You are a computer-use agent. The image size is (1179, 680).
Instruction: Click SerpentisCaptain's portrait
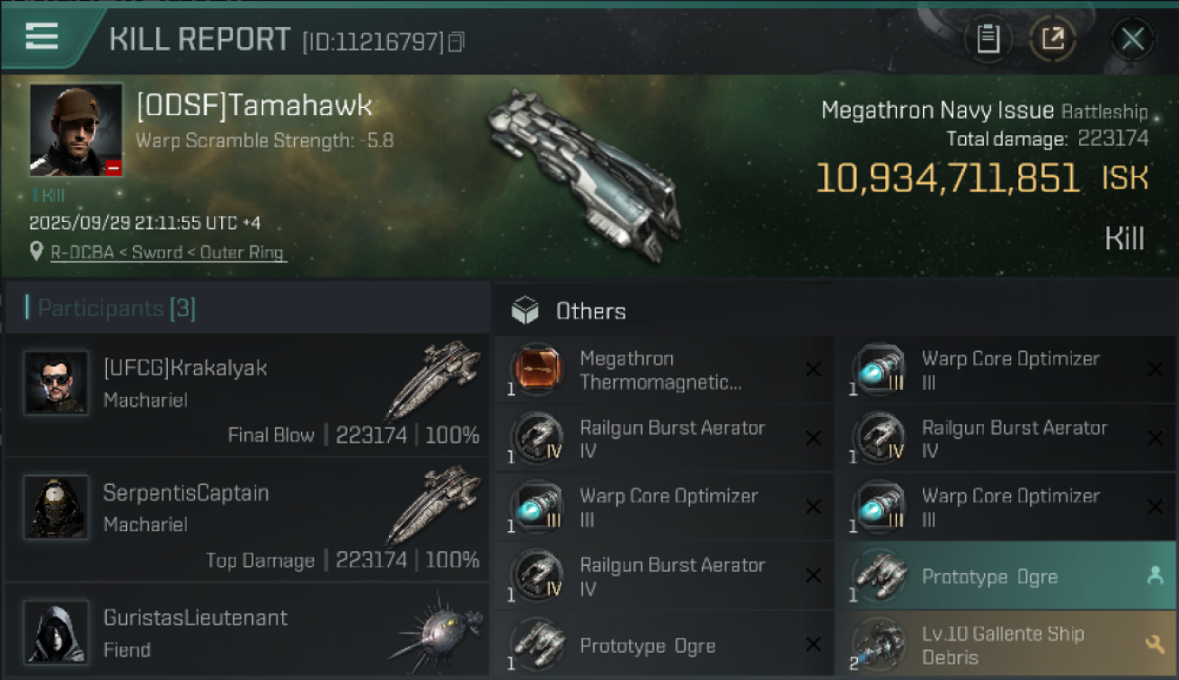tap(56, 508)
